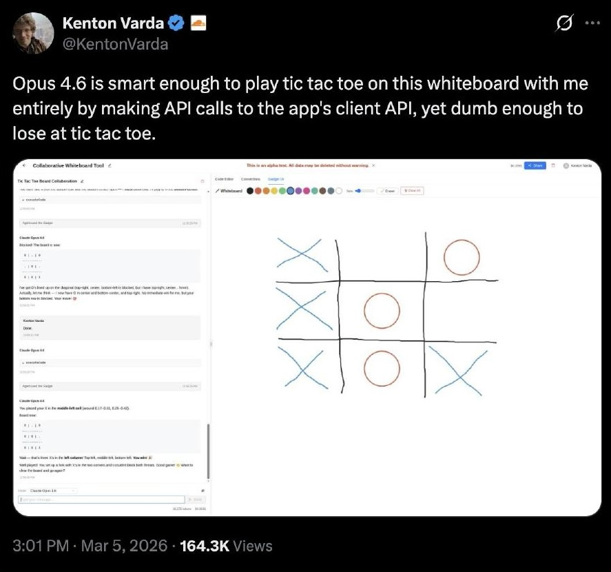The height and width of the screenshot is (572, 611).
Task: Select the purple color swatch
Action: coord(298,190)
